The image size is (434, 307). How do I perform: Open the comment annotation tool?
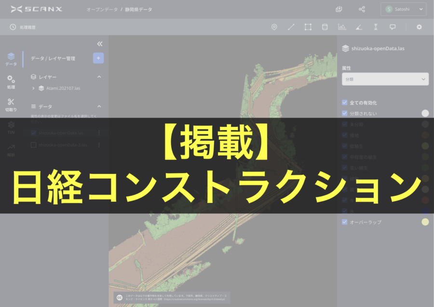(x=393, y=27)
